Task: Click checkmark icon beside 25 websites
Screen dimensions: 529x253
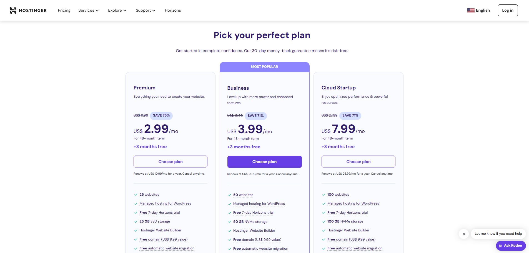Action: 136,195
